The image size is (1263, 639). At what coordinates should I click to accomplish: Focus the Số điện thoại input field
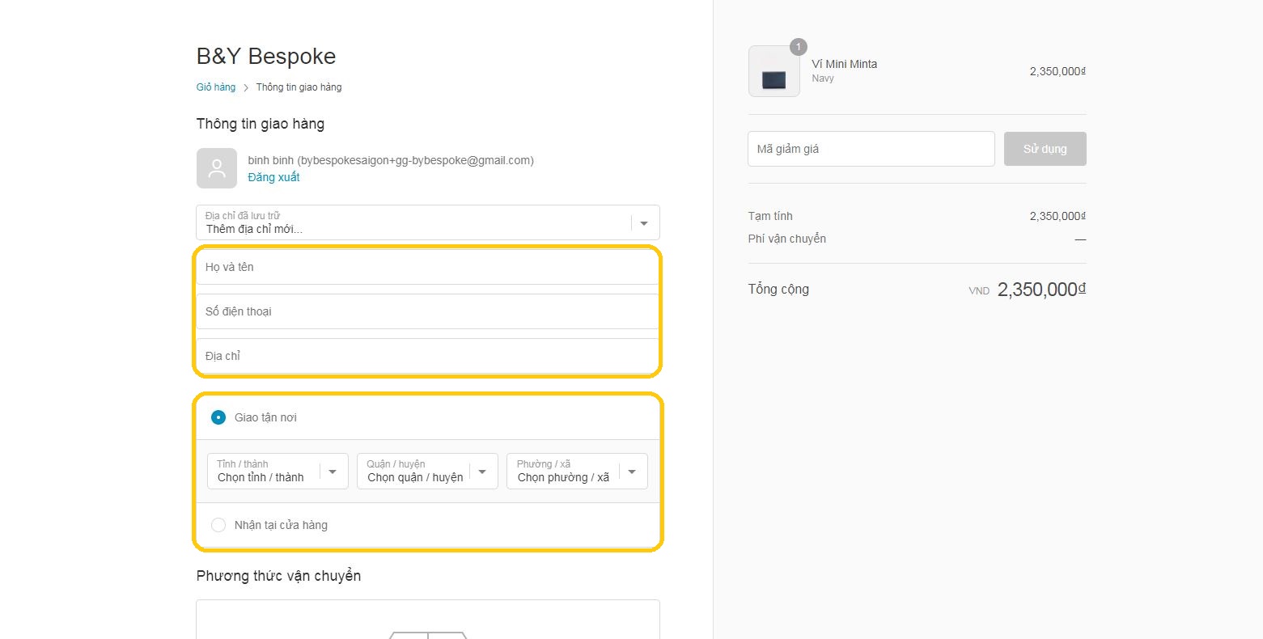pos(428,311)
